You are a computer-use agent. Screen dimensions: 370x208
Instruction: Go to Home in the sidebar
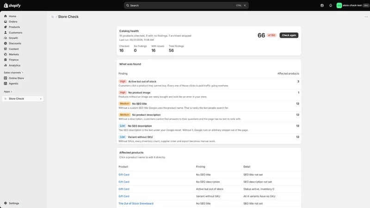[12, 16]
